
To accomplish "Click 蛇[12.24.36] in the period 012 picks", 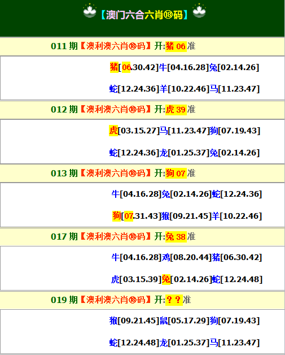I will (134, 153).
